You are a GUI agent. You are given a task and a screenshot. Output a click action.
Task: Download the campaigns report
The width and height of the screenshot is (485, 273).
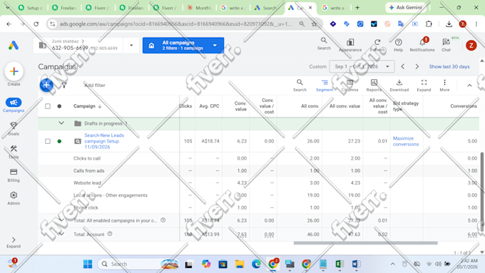[x=399, y=86]
